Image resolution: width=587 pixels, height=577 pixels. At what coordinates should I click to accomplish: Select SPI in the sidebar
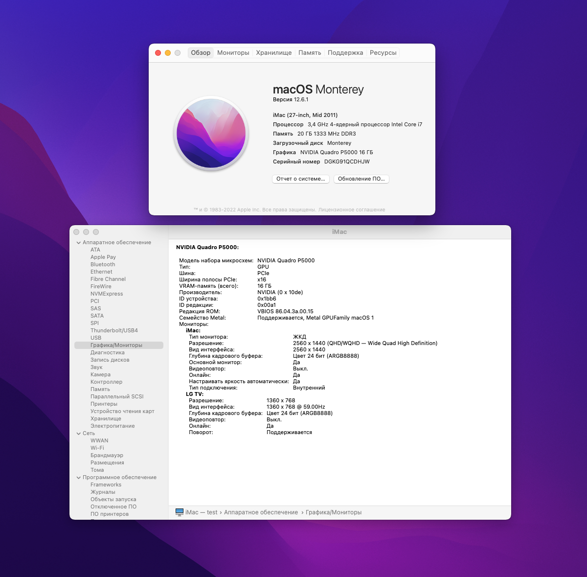pos(94,323)
